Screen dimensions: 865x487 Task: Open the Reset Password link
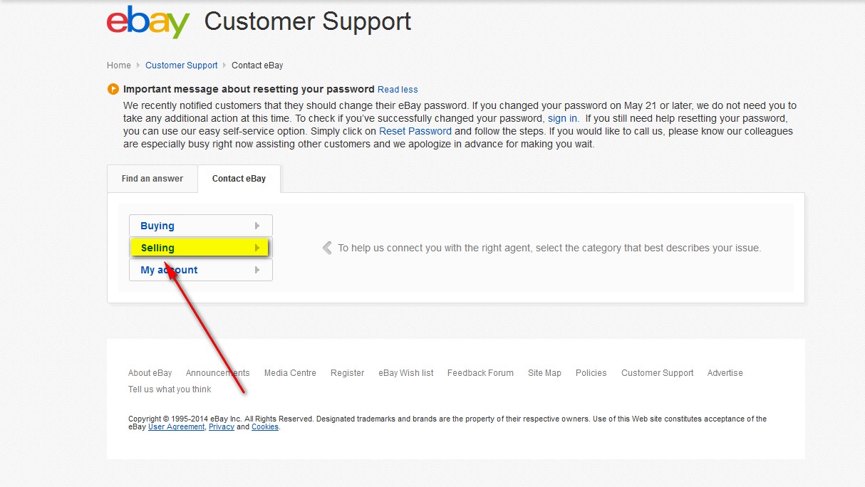(x=415, y=131)
